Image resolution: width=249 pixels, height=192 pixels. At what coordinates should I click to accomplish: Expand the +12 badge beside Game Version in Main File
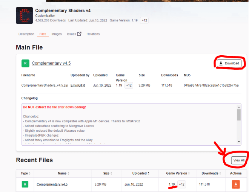point(129,85)
